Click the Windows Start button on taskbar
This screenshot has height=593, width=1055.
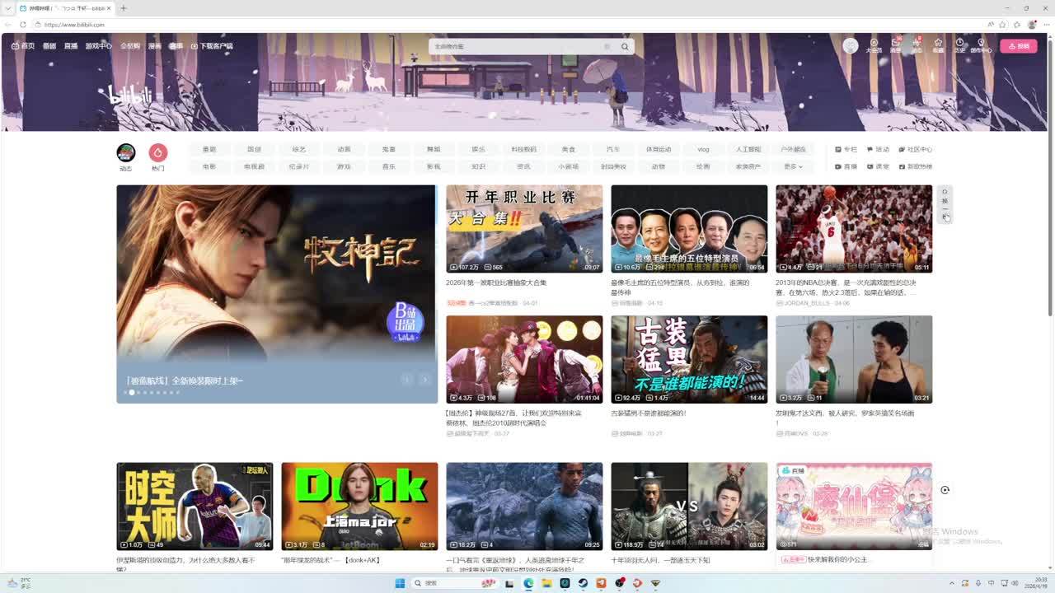400,583
